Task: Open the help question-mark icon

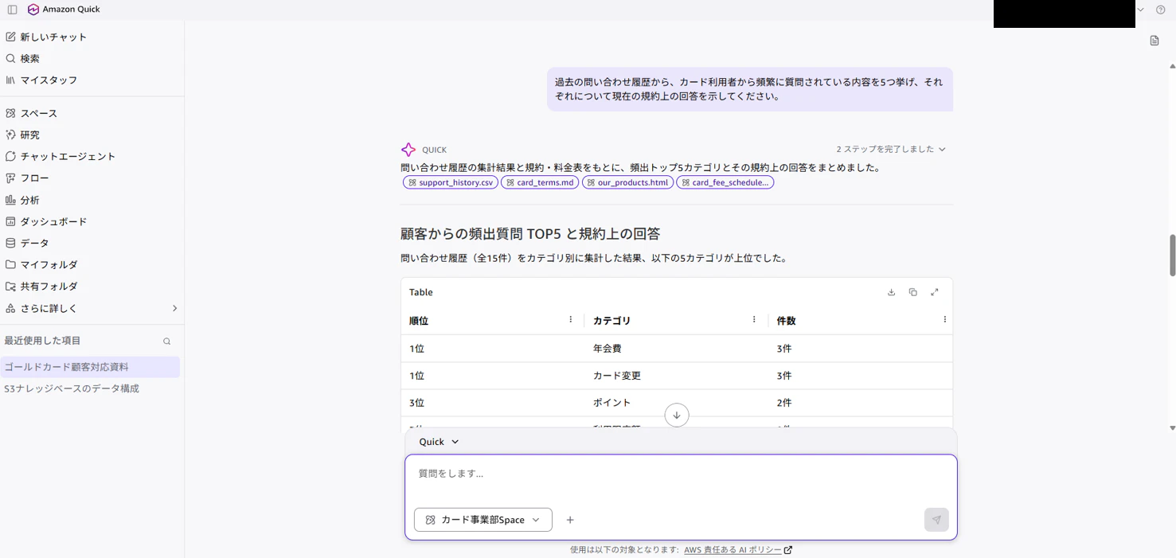Action: (1161, 10)
